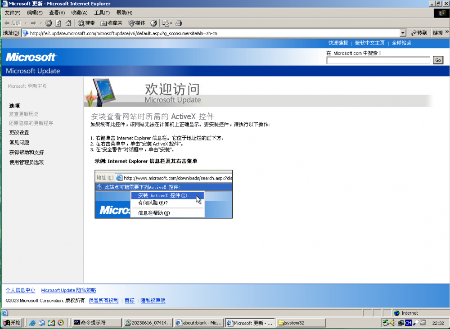Switch to the 命令提示符 taskbar window
Image resolution: width=450 pixels, height=329 pixels.
pyautogui.click(x=97, y=323)
